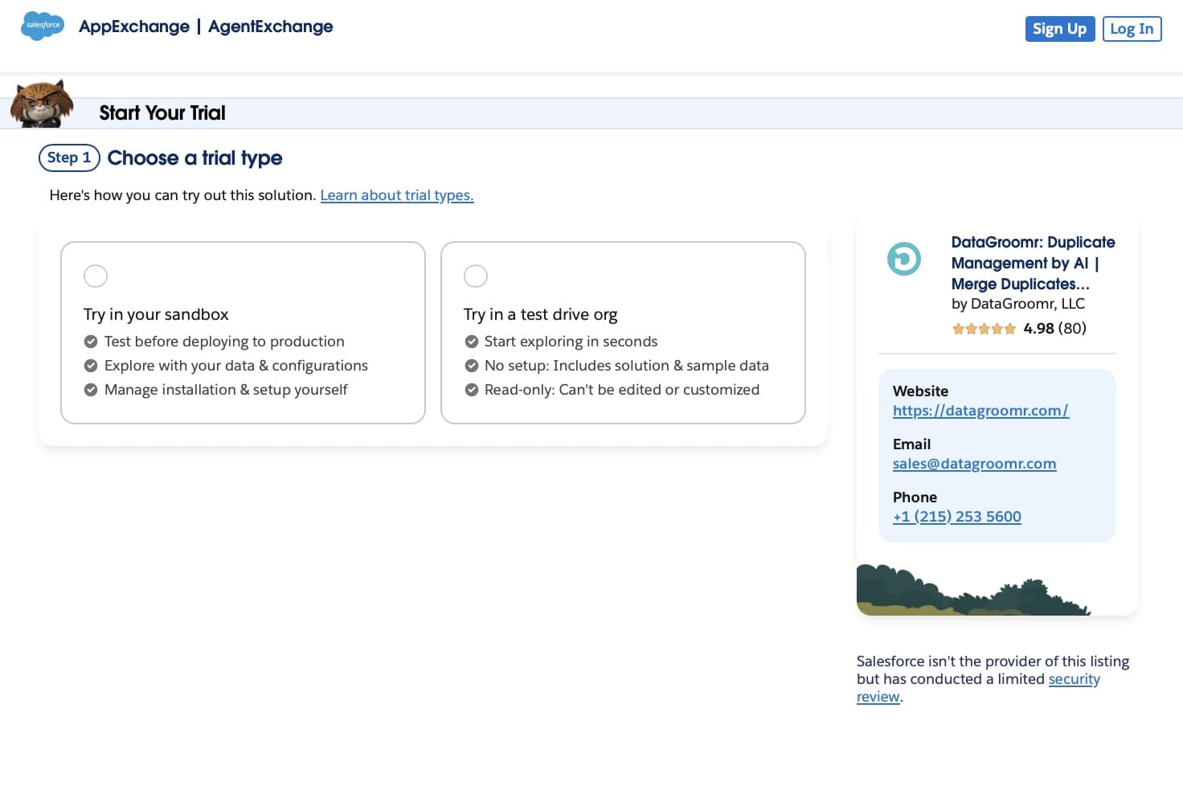Click the Salesforce cloud logo
The width and height of the screenshot is (1183, 786).
(x=42, y=26)
